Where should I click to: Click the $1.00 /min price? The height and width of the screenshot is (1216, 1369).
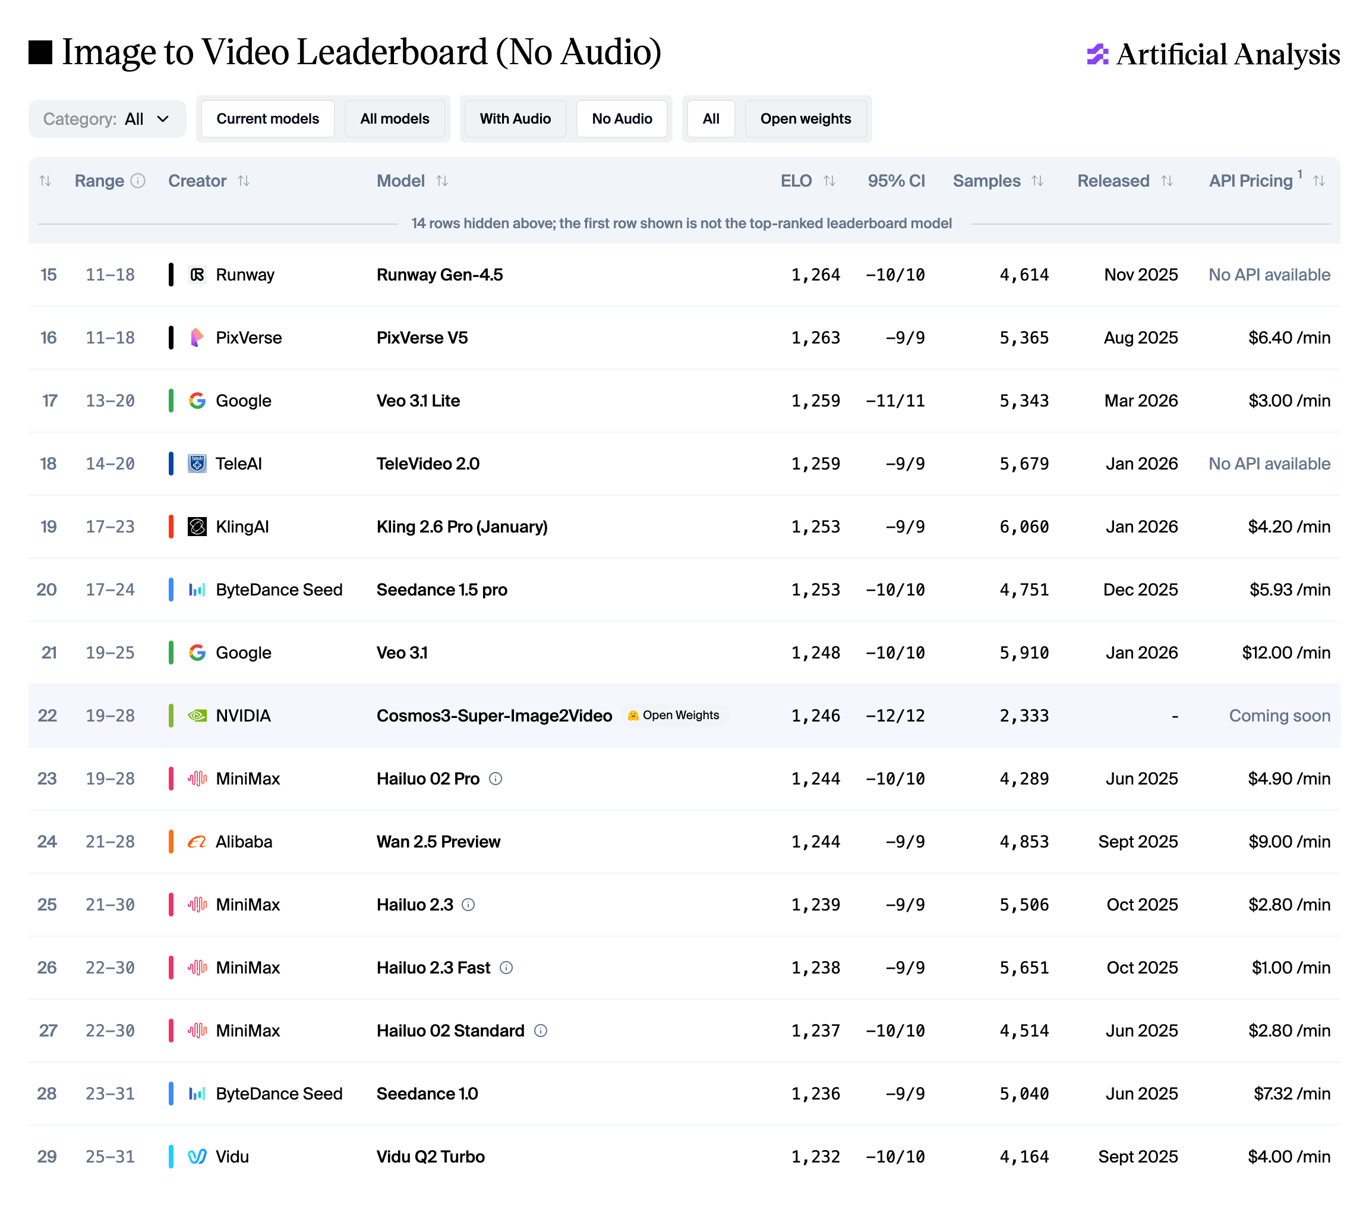pyautogui.click(x=1291, y=968)
